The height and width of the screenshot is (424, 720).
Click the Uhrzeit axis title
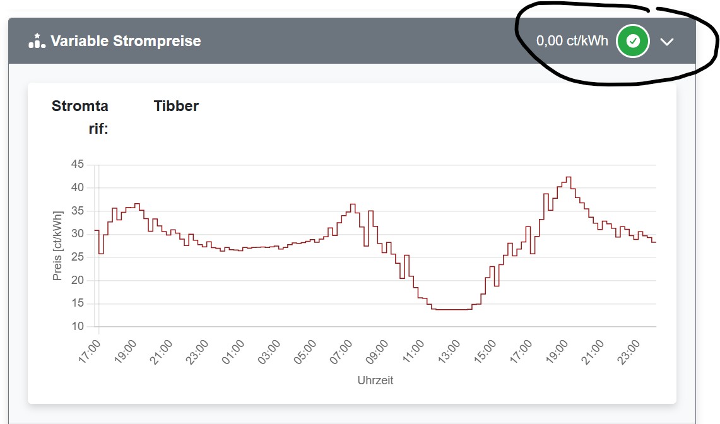(375, 380)
